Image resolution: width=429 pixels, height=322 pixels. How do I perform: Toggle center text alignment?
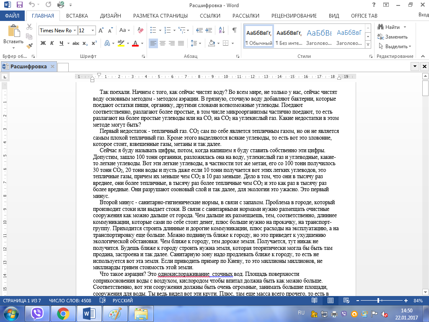163,43
